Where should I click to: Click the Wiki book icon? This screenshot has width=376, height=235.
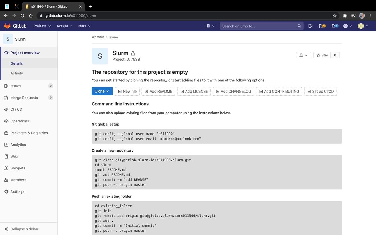click(6, 156)
